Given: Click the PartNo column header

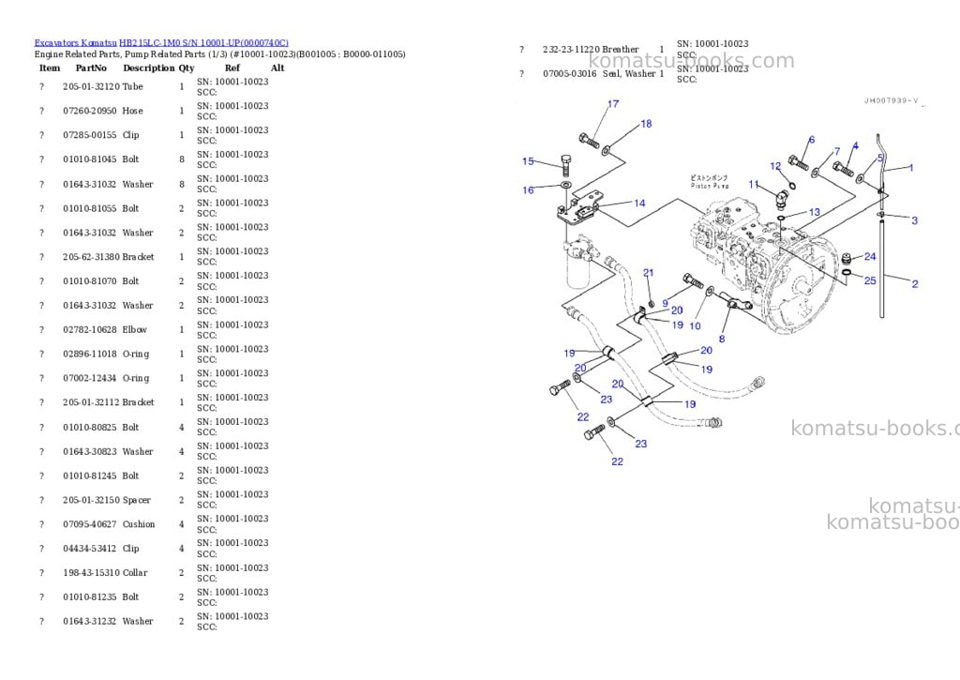Looking at the screenshot, I should [91, 68].
